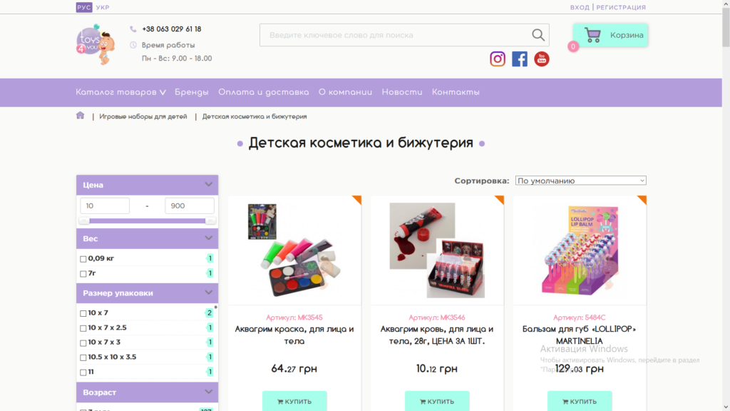The height and width of the screenshot is (411, 730).
Task: Open the Facebook page icon
Action: [x=520, y=59]
